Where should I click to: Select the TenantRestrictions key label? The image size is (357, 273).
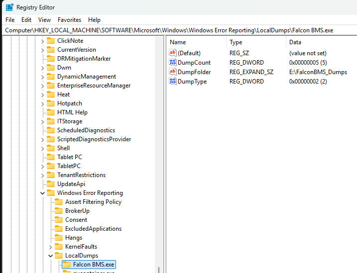[81, 175]
